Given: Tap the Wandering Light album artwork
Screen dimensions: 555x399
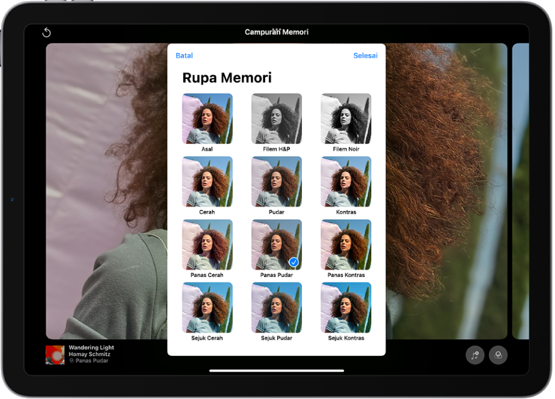Looking at the screenshot, I should tap(55, 355).
